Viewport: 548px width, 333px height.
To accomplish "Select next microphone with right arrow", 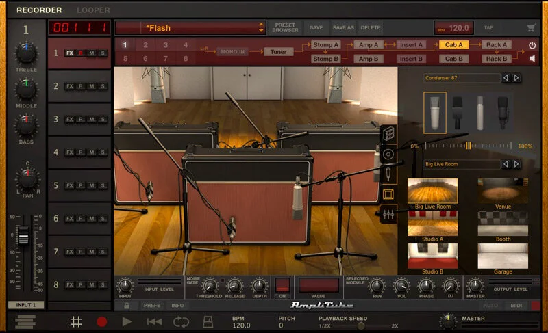I will coord(516,78).
